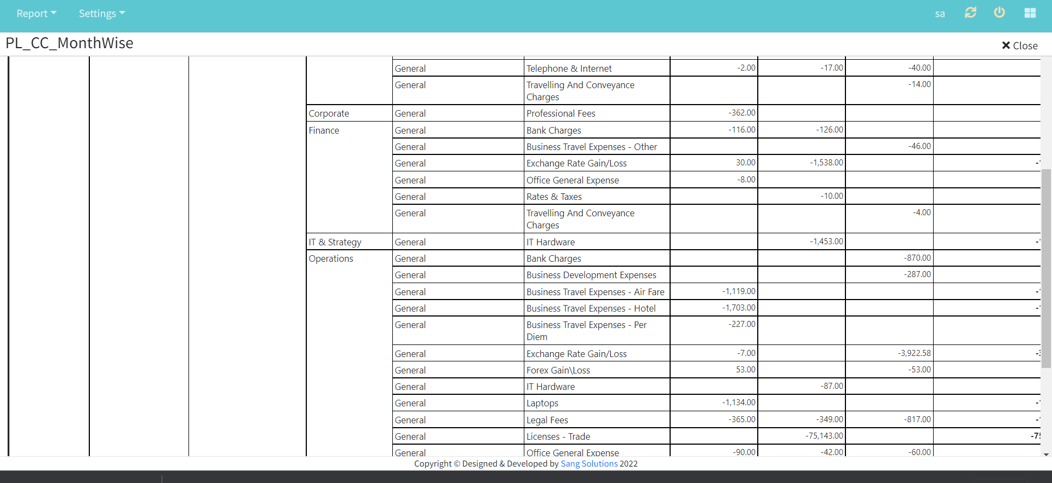Select the Professional Fees row label
Image resolution: width=1052 pixels, height=483 pixels.
pyautogui.click(x=561, y=113)
